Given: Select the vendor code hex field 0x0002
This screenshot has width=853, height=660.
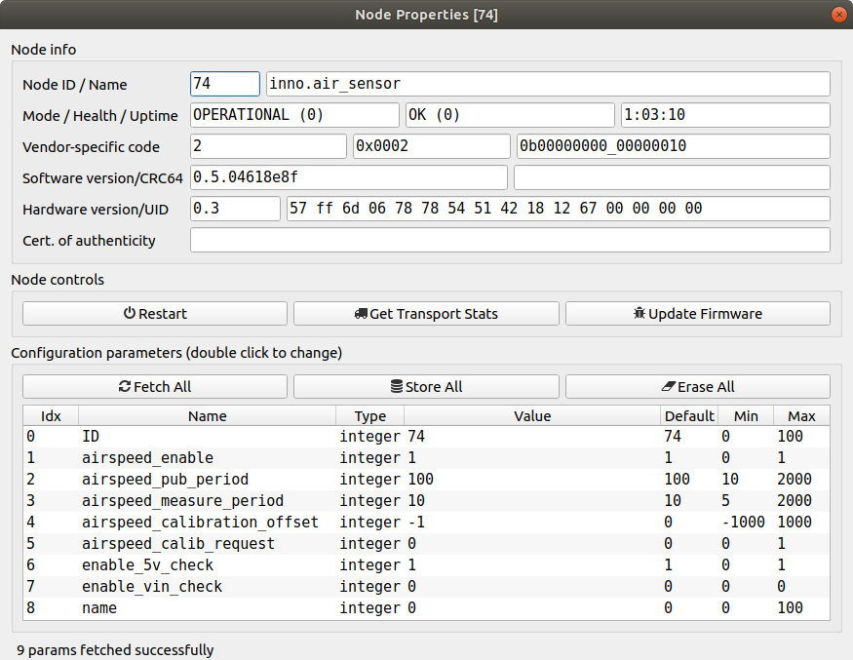Looking at the screenshot, I should 432,146.
